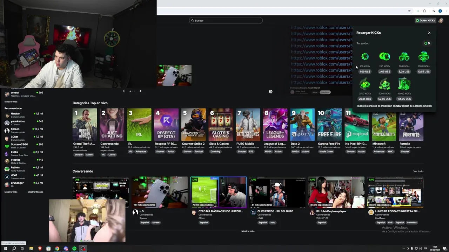Open the IRL category card
Screen dimensions: 449x252
[139, 125]
